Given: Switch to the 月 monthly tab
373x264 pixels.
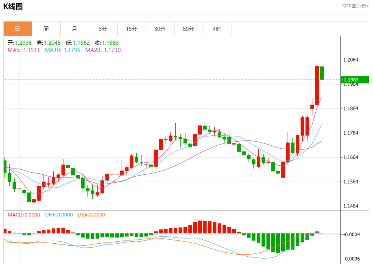Looking at the screenshot, I should click(74, 29).
